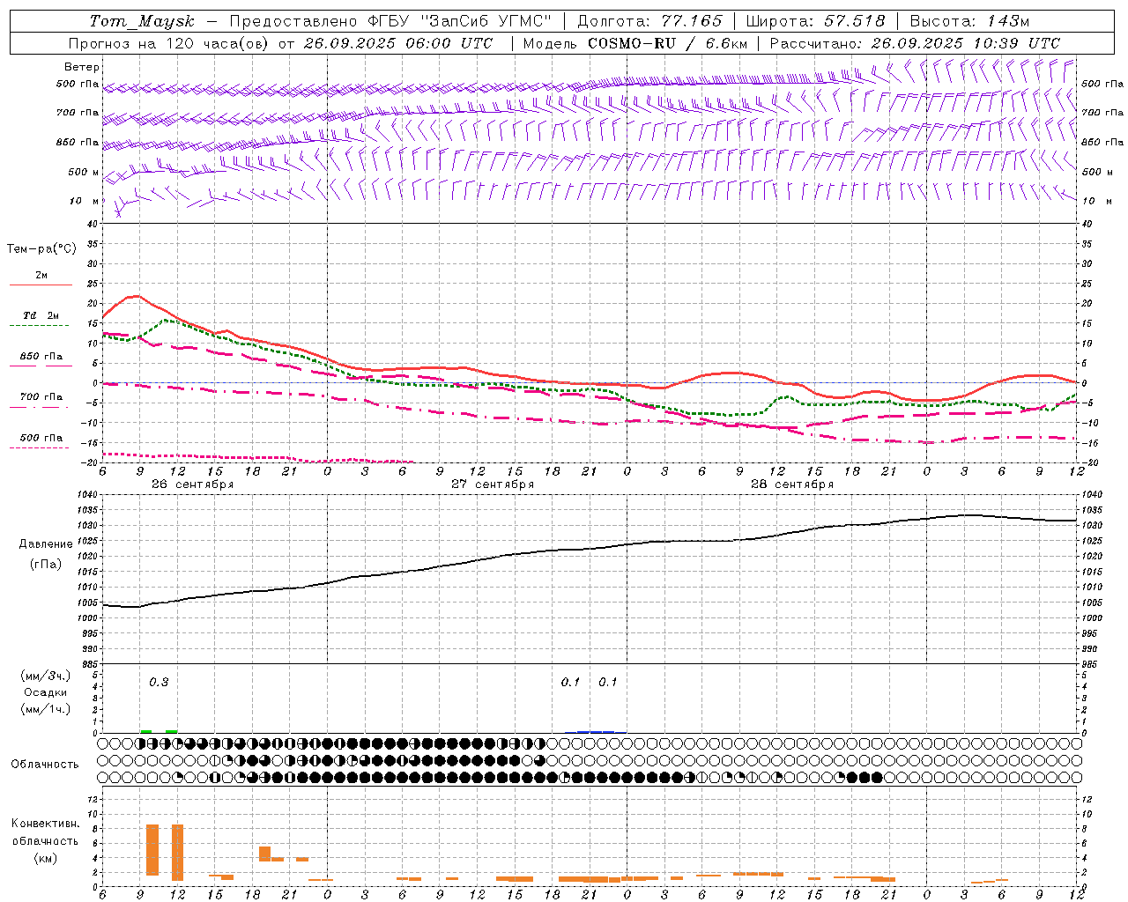Click the first green precipitation bar

(x=146, y=731)
